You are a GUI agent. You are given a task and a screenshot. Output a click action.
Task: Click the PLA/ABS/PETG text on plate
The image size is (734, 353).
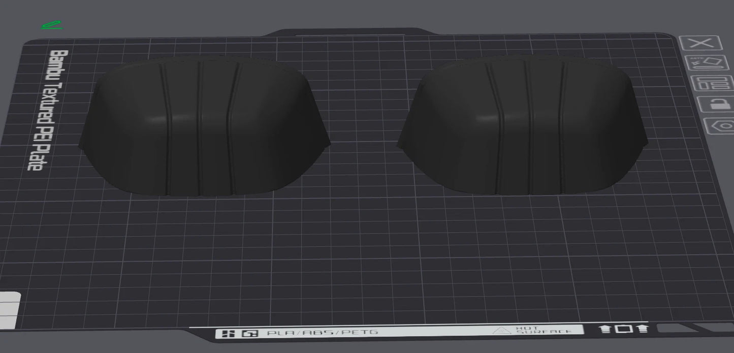coord(323,333)
